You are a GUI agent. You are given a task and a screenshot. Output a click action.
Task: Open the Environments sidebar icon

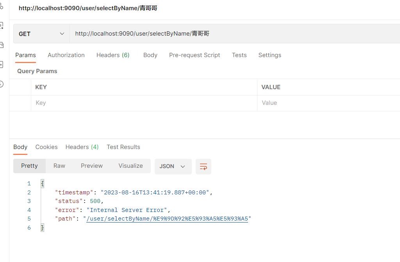click(x=1, y=26)
